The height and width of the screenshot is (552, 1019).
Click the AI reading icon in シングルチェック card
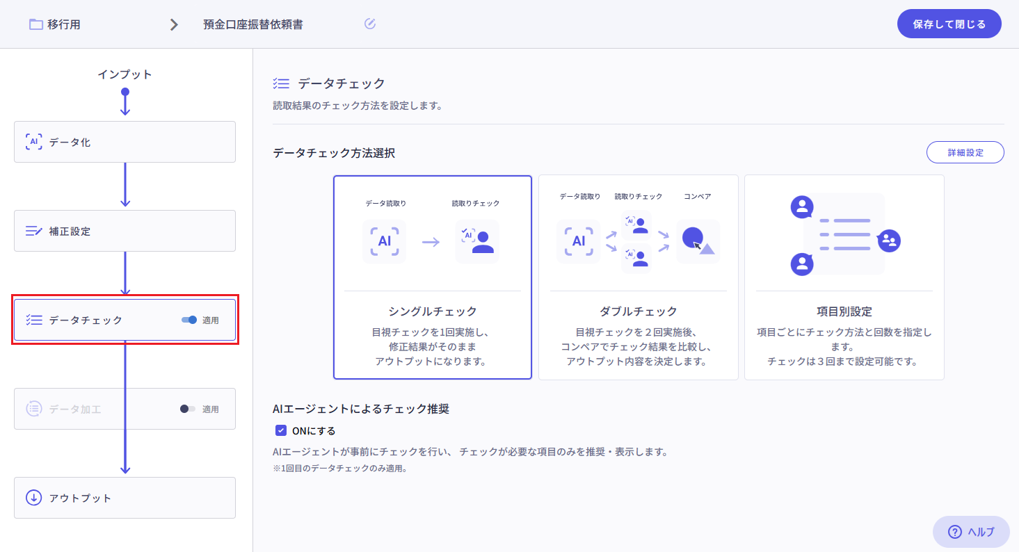tap(384, 241)
